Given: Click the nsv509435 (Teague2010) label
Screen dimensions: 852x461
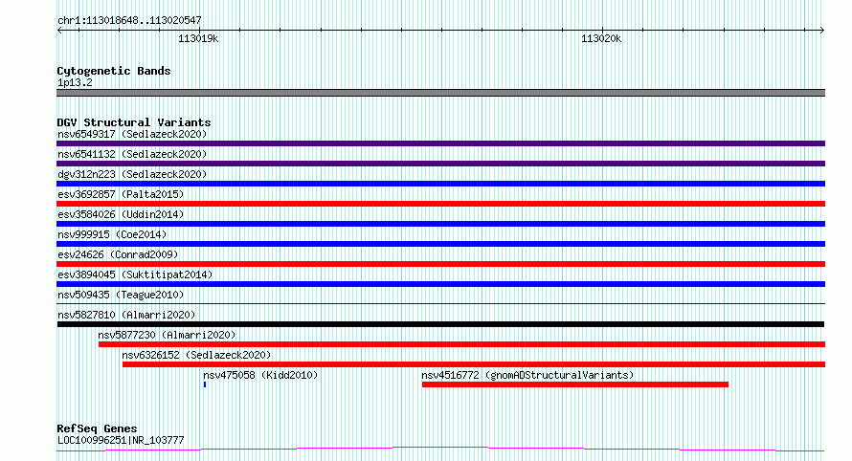Looking at the screenshot, I should click(121, 295).
